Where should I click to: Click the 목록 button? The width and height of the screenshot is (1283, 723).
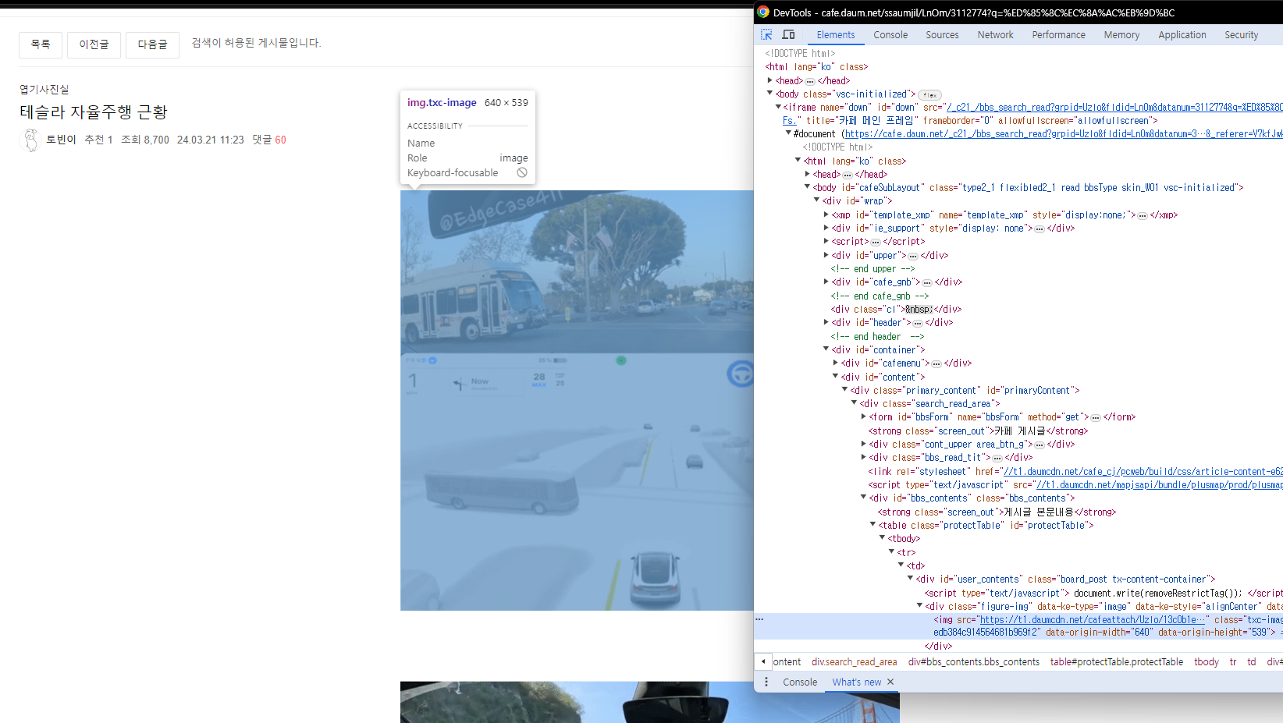pyautogui.click(x=41, y=44)
